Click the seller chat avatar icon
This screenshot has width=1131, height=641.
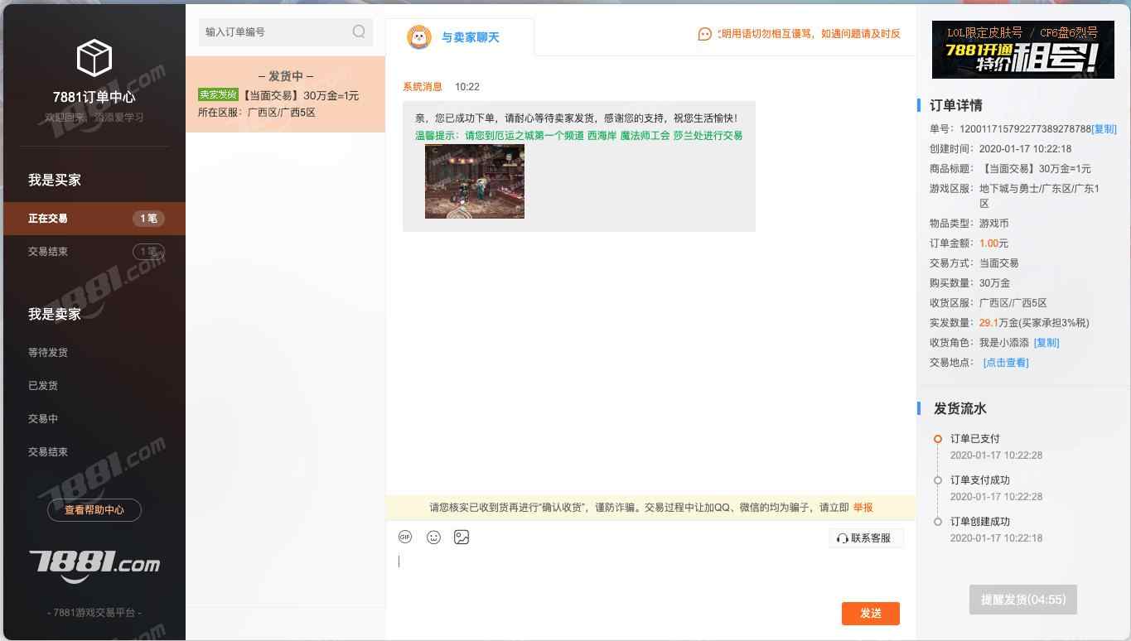click(419, 37)
